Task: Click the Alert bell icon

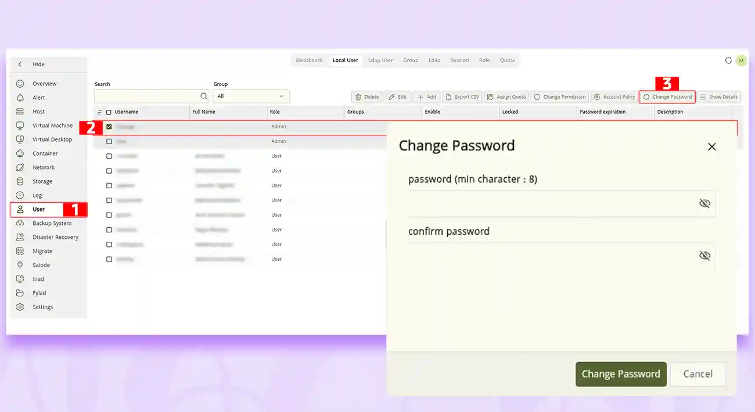Action: point(20,98)
